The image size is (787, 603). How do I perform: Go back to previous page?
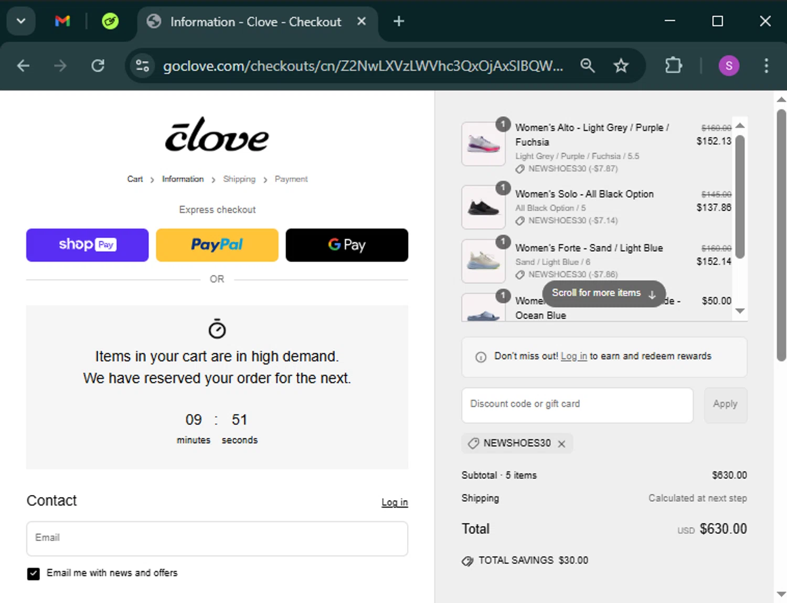23,66
